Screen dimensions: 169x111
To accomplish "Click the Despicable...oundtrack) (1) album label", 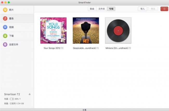I will (x=86, y=48).
